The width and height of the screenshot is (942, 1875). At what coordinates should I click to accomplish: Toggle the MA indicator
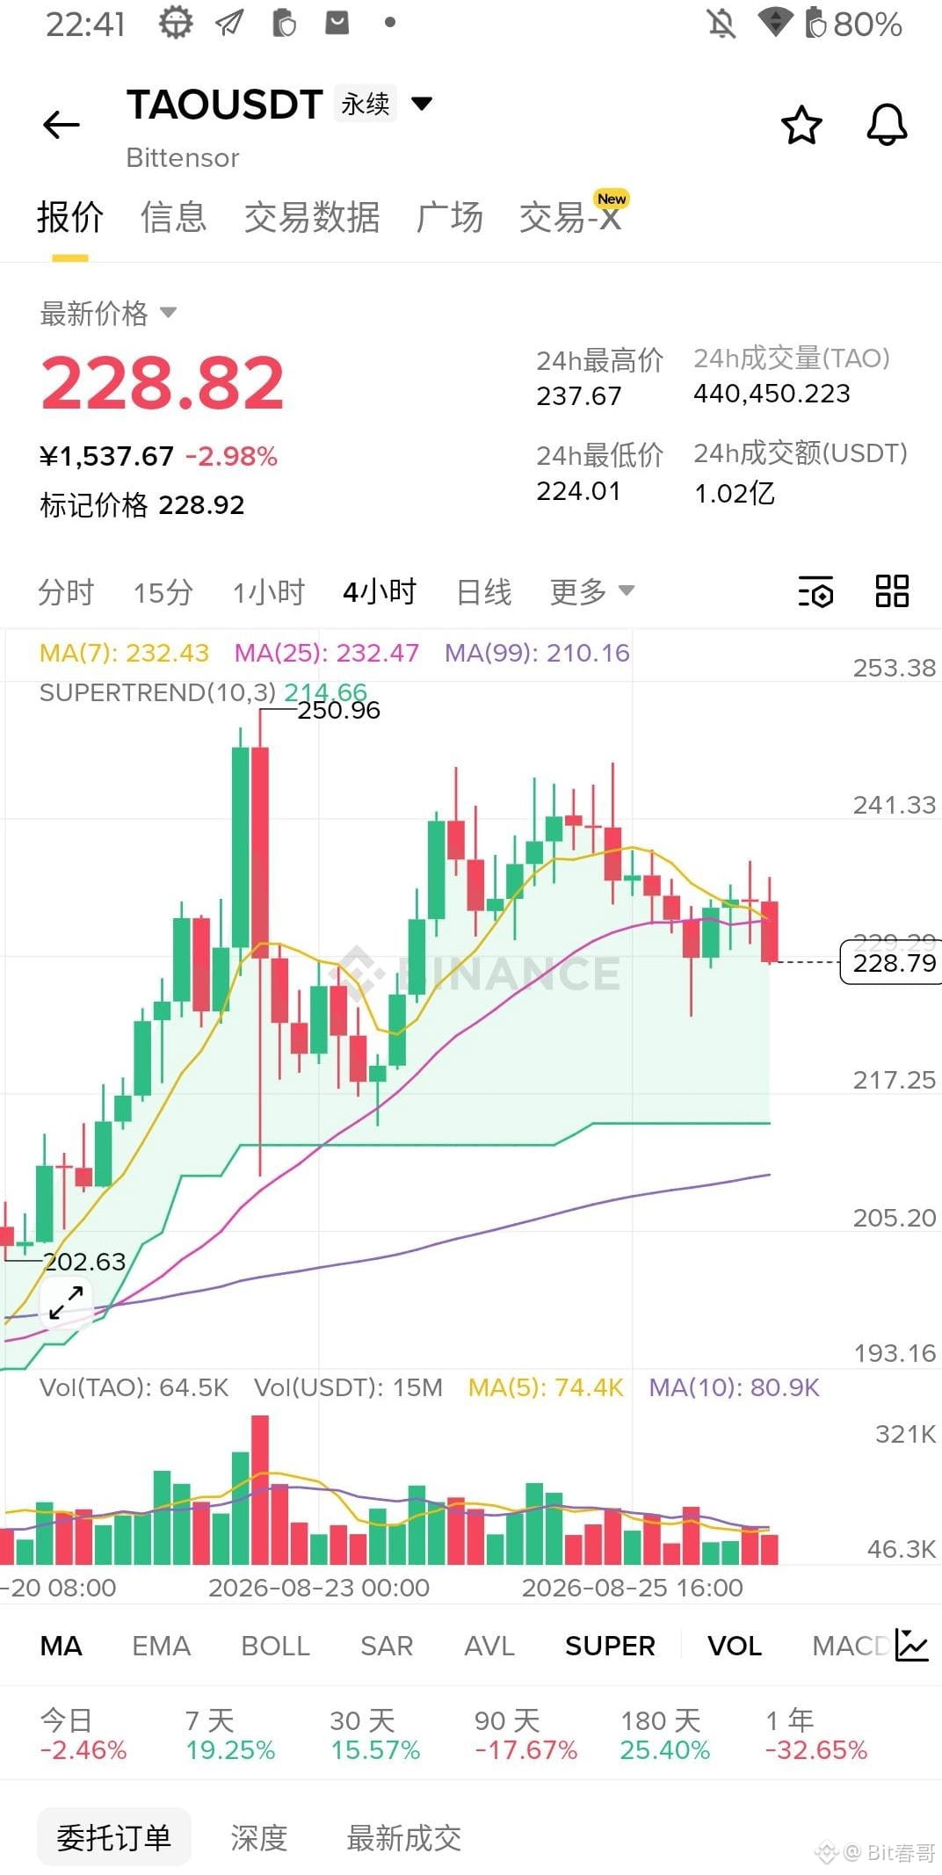click(x=61, y=1646)
